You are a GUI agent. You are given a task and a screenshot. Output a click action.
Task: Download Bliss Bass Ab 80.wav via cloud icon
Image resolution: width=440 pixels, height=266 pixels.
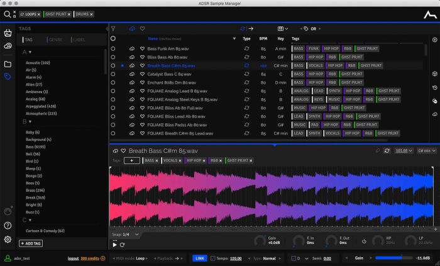(132, 57)
